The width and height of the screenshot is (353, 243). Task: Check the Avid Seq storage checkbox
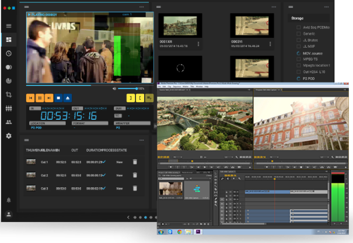point(299,27)
